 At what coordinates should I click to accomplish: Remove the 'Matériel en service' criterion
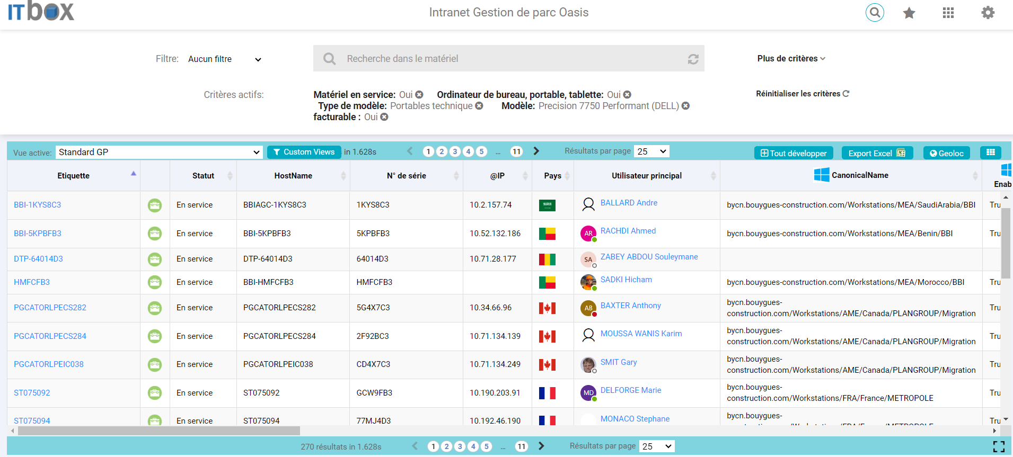(x=419, y=95)
